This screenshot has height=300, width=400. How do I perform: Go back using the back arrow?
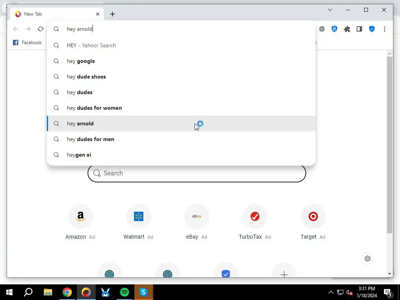click(x=16, y=29)
